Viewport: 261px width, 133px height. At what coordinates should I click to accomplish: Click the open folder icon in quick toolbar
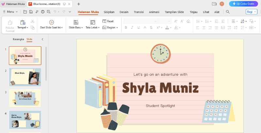(x=25, y=12)
